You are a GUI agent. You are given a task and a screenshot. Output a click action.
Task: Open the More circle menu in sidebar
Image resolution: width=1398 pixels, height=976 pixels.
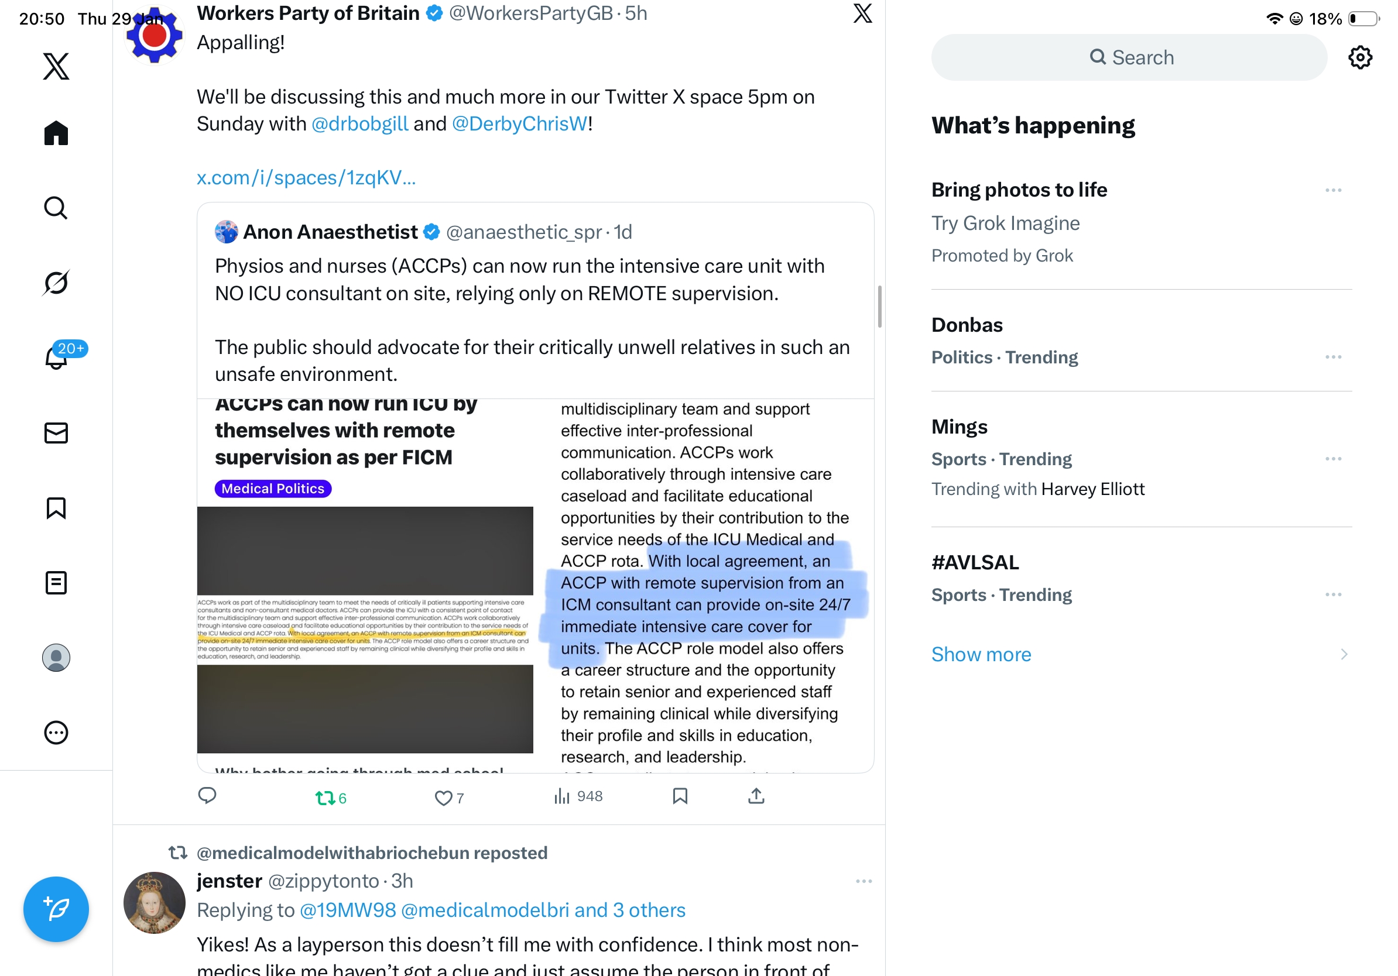[x=56, y=733]
